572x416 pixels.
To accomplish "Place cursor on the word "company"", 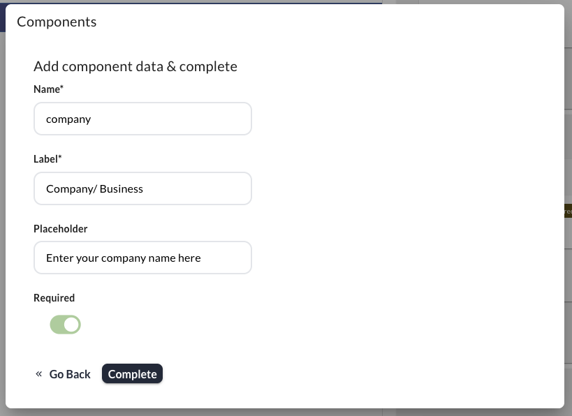I will (x=68, y=119).
